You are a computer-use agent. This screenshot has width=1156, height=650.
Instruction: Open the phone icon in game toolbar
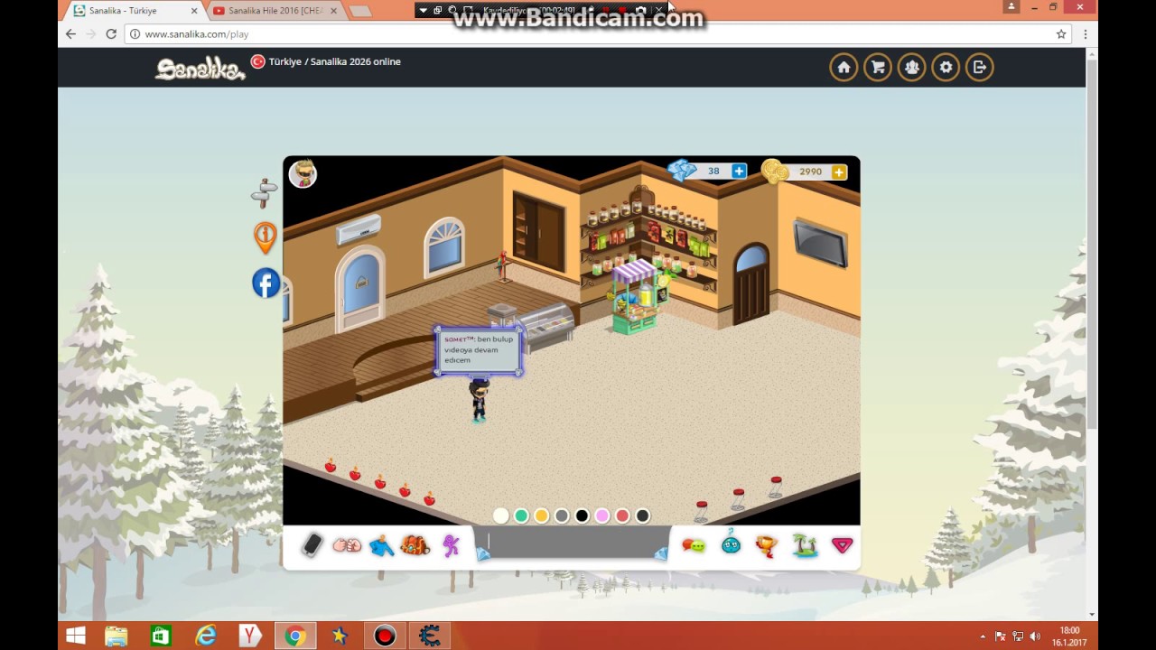pyautogui.click(x=312, y=545)
